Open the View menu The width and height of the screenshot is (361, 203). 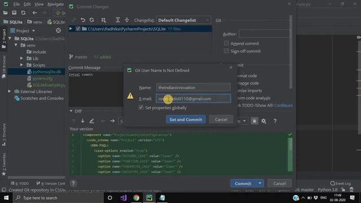point(39,4)
